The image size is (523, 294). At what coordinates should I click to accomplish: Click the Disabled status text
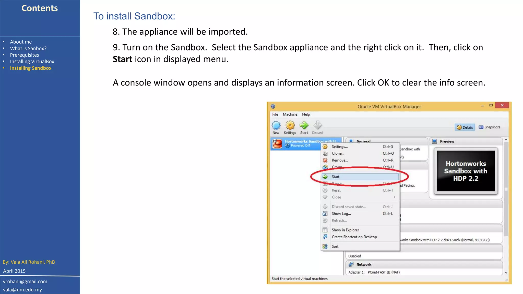pyautogui.click(x=354, y=256)
